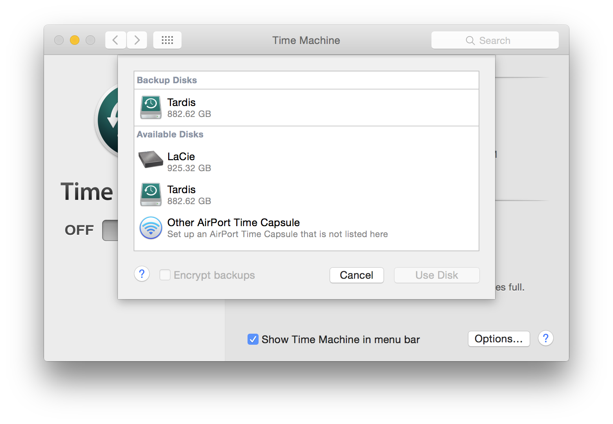Click the Backup Disks header

tap(167, 80)
